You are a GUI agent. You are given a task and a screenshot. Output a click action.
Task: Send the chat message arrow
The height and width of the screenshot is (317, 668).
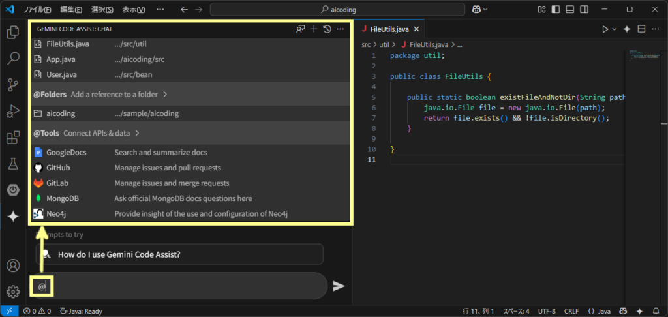(x=339, y=286)
